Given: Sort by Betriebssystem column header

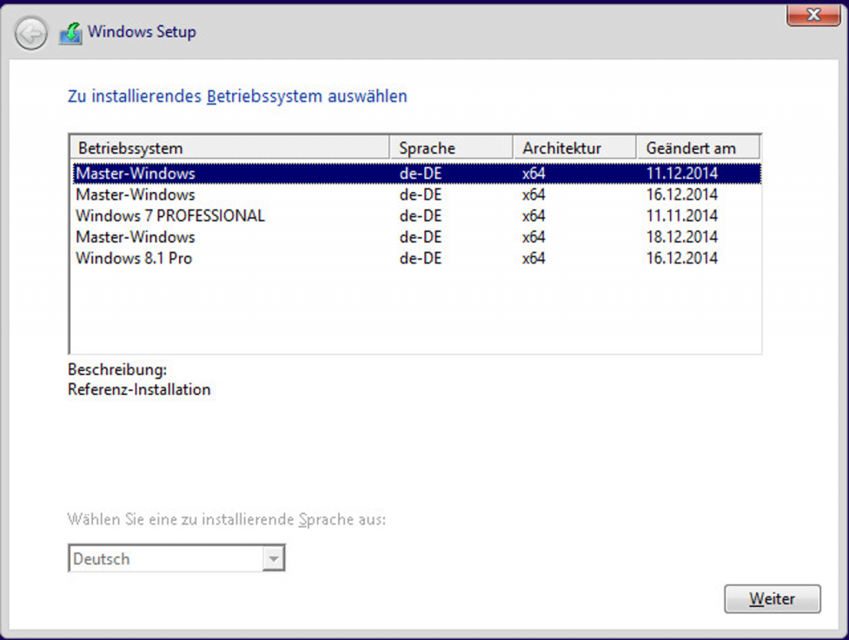Looking at the screenshot, I should pyautogui.click(x=230, y=147).
